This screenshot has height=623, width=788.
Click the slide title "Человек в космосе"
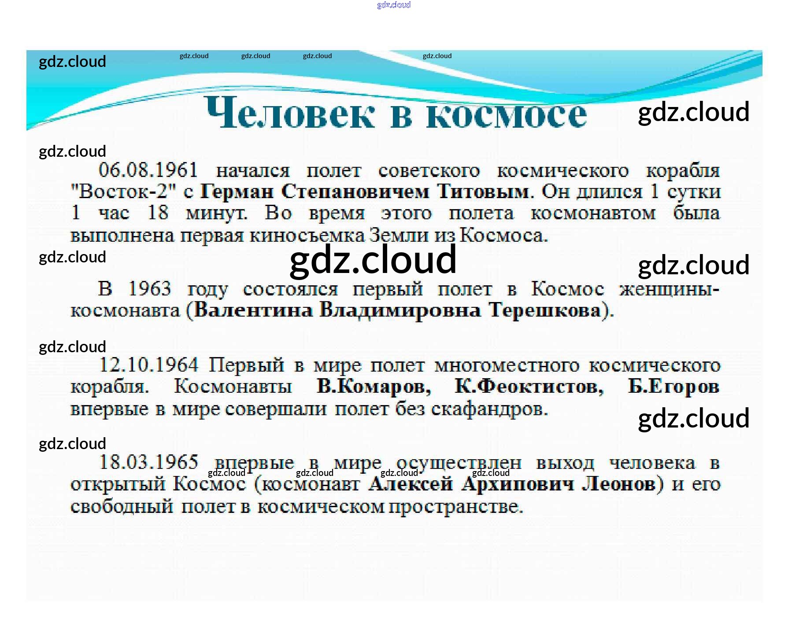[x=396, y=114]
